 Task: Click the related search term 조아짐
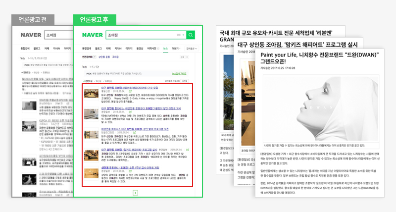click(x=115, y=57)
